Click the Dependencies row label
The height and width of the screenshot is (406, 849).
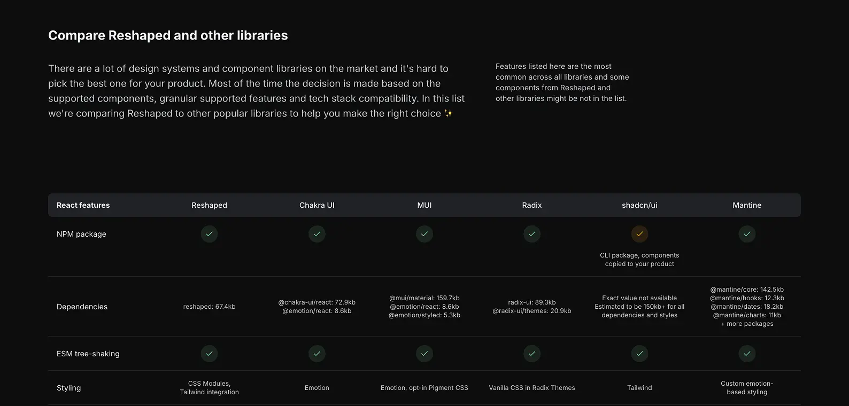click(x=82, y=307)
